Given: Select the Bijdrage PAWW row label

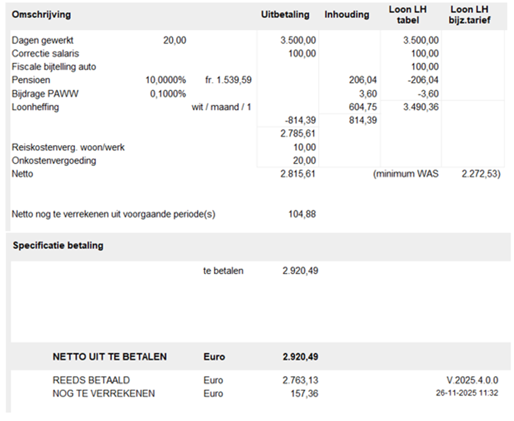Looking at the screenshot, I should [45, 94].
